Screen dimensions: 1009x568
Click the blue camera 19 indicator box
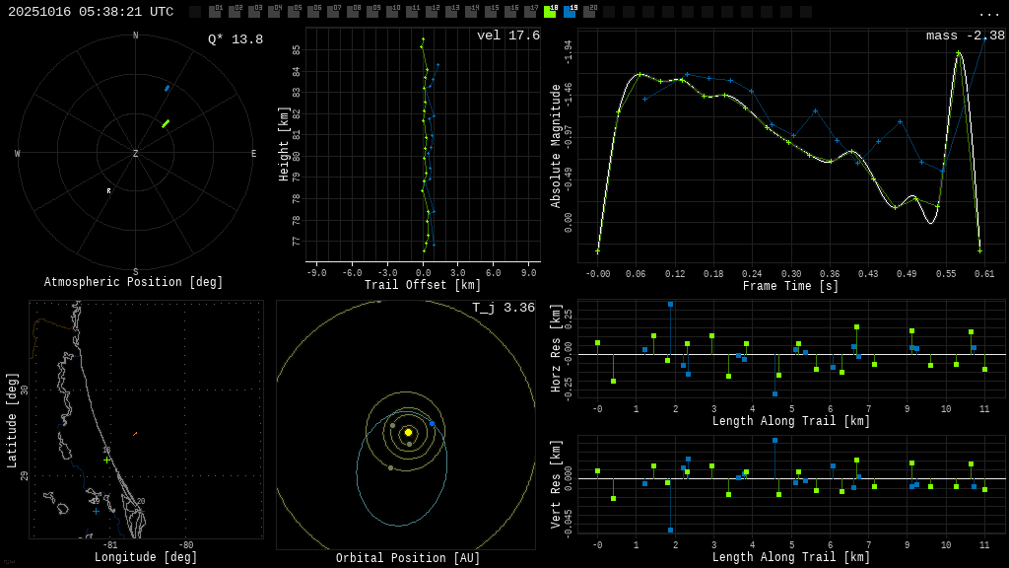click(x=570, y=12)
